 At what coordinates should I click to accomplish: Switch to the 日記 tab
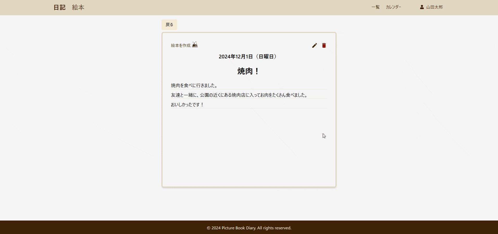click(x=59, y=7)
